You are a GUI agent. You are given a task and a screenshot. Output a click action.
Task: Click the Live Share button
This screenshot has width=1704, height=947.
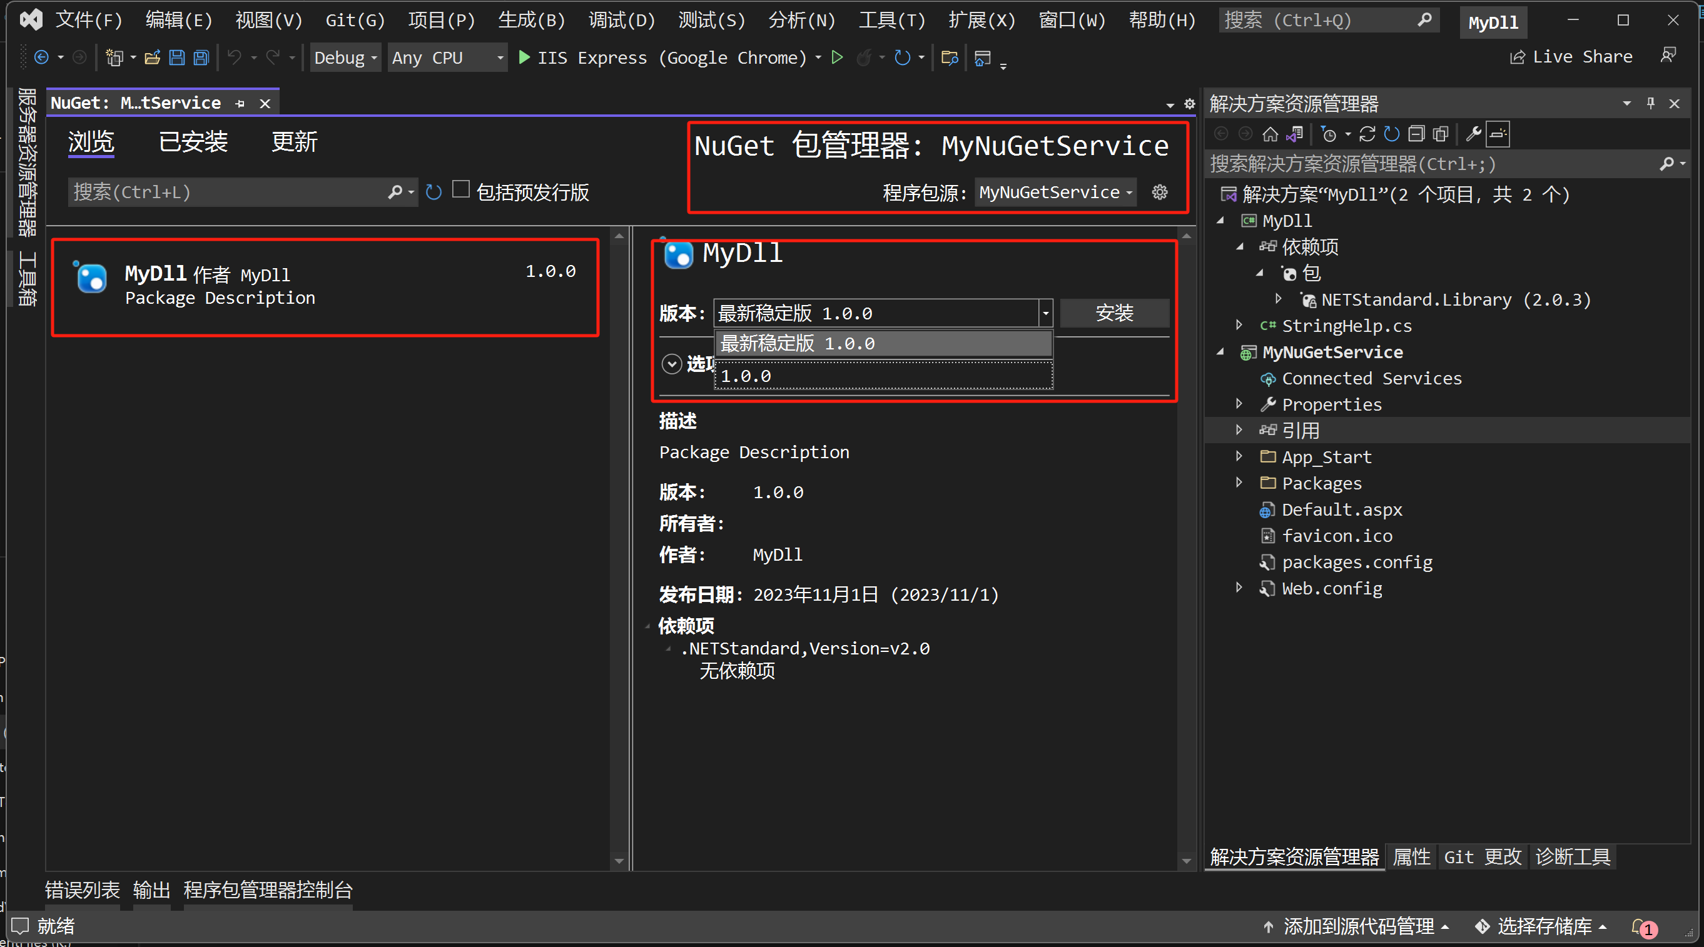[1571, 57]
